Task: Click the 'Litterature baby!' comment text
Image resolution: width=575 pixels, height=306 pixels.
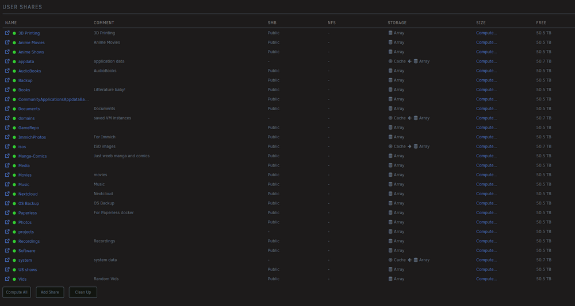Action: coord(109,90)
